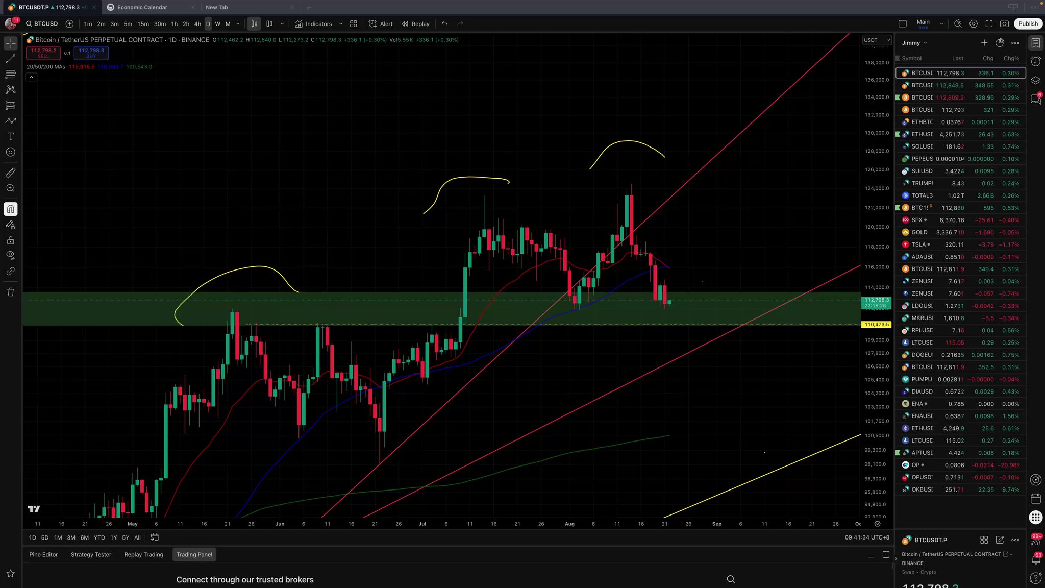Viewport: 1045px width, 588px height.
Task: Open the BTCUSD symbol search
Action: 42,24
